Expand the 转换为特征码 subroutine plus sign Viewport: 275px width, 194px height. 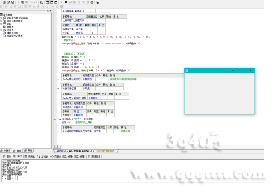pyautogui.click(x=58, y=89)
